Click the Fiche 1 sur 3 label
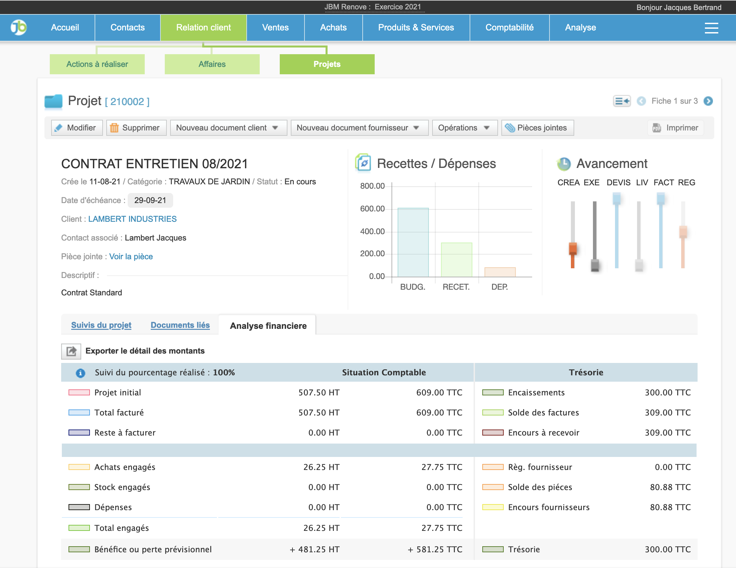 (674, 101)
